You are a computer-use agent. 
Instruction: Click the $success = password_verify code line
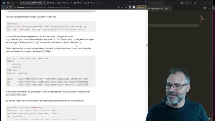point(33,114)
